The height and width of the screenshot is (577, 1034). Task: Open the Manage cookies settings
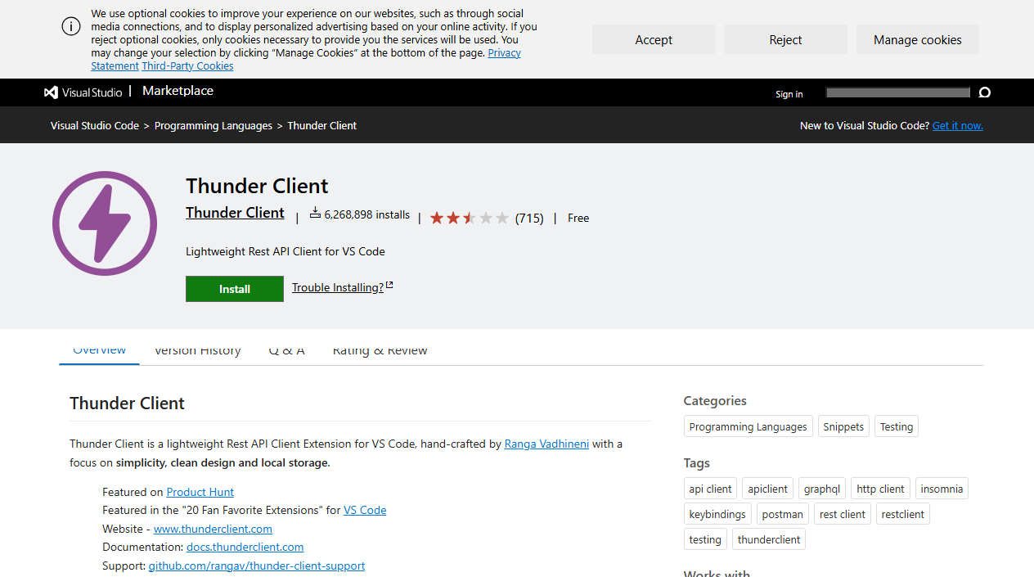coord(917,39)
